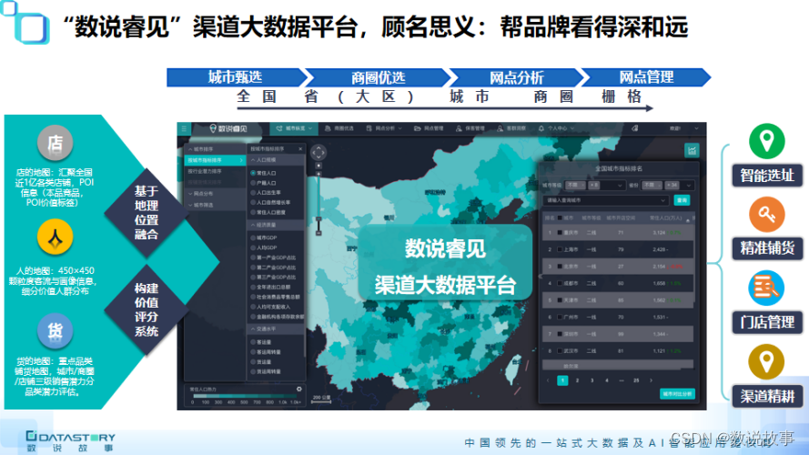Click the green 智能选址 pin icon
The width and height of the screenshot is (809, 455).
coord(767,141)
